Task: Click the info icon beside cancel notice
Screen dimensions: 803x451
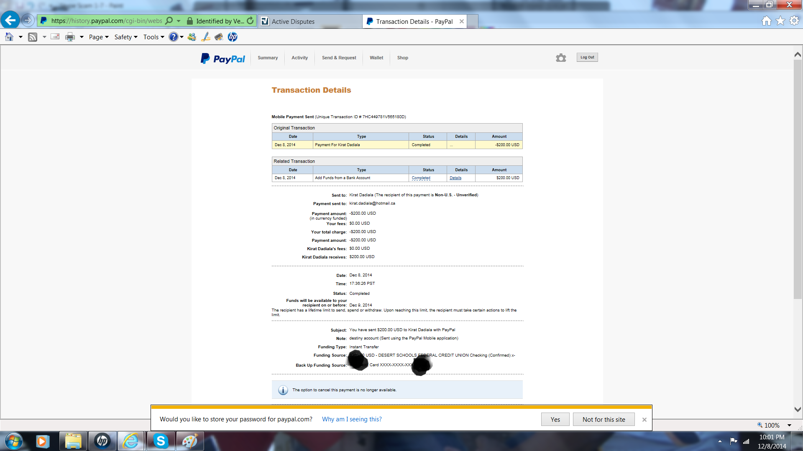Action: tap(283, 390)
